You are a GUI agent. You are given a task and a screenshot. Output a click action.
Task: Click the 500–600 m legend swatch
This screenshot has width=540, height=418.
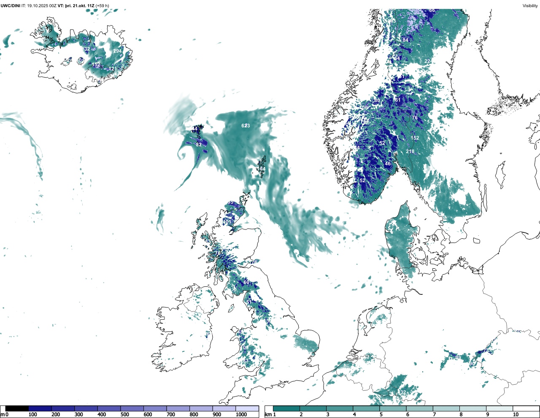click(x=132, y=408)
